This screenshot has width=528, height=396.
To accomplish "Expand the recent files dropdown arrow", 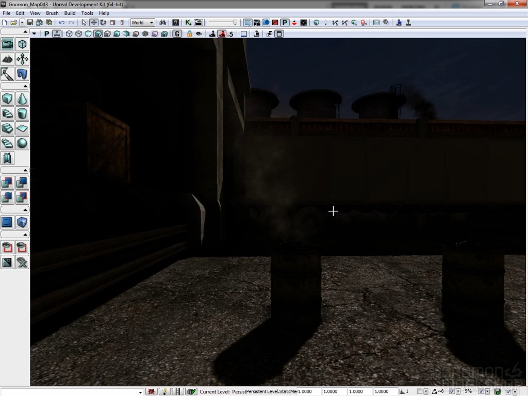I will point(22,23).
